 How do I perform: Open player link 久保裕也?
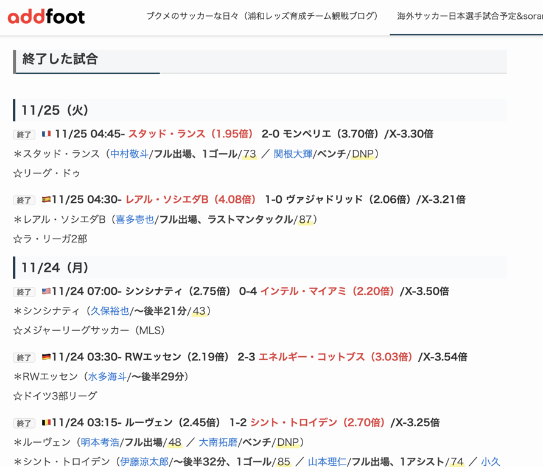(110, 311)
